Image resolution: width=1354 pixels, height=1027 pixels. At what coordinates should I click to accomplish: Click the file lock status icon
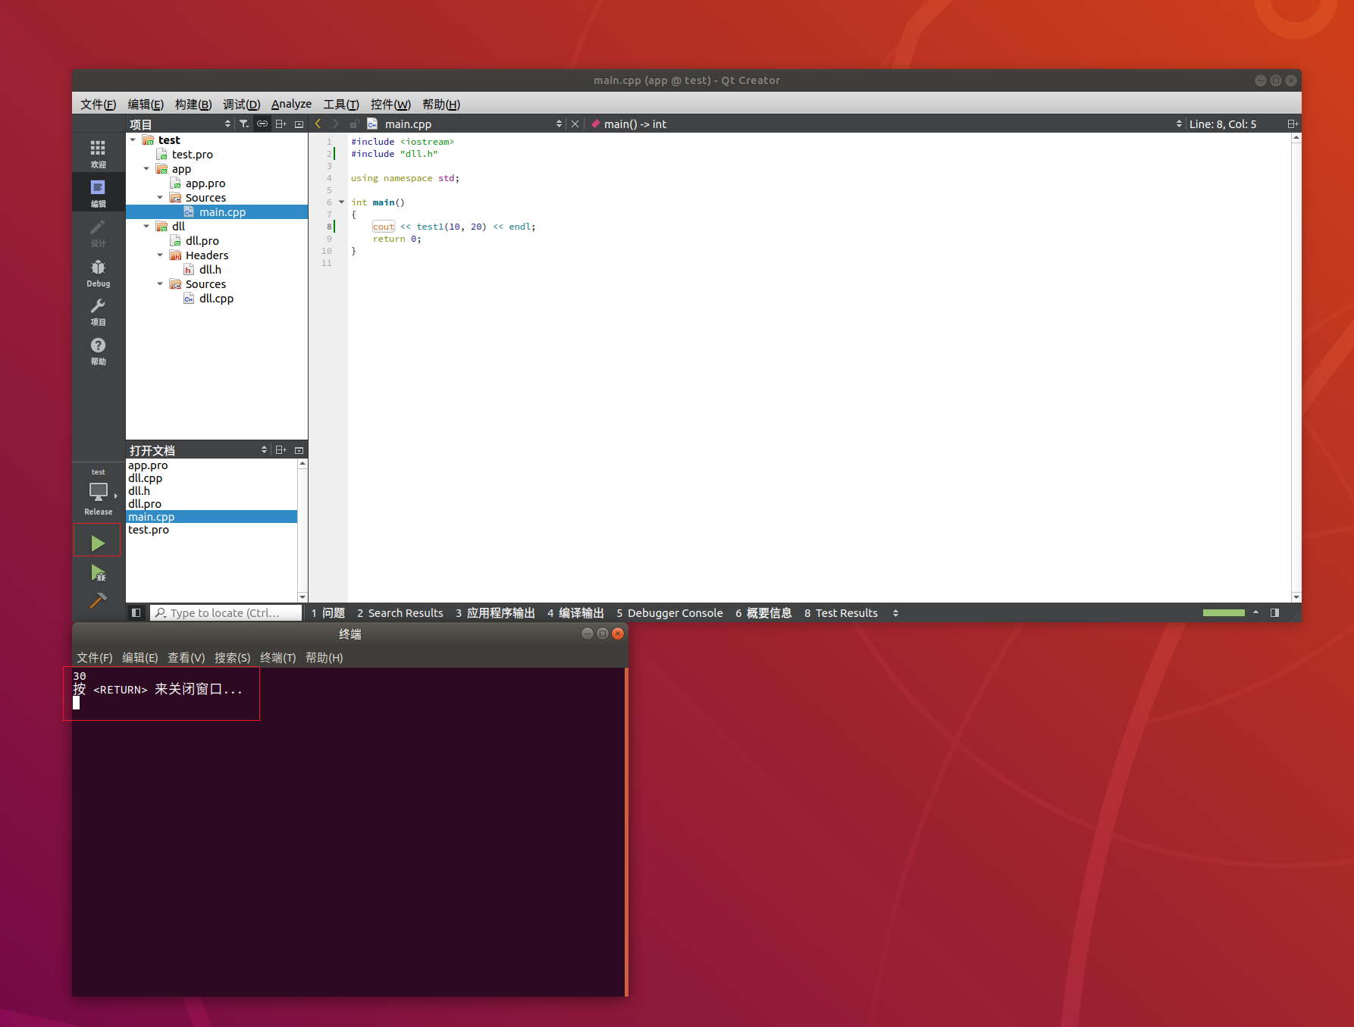(354, 124)
